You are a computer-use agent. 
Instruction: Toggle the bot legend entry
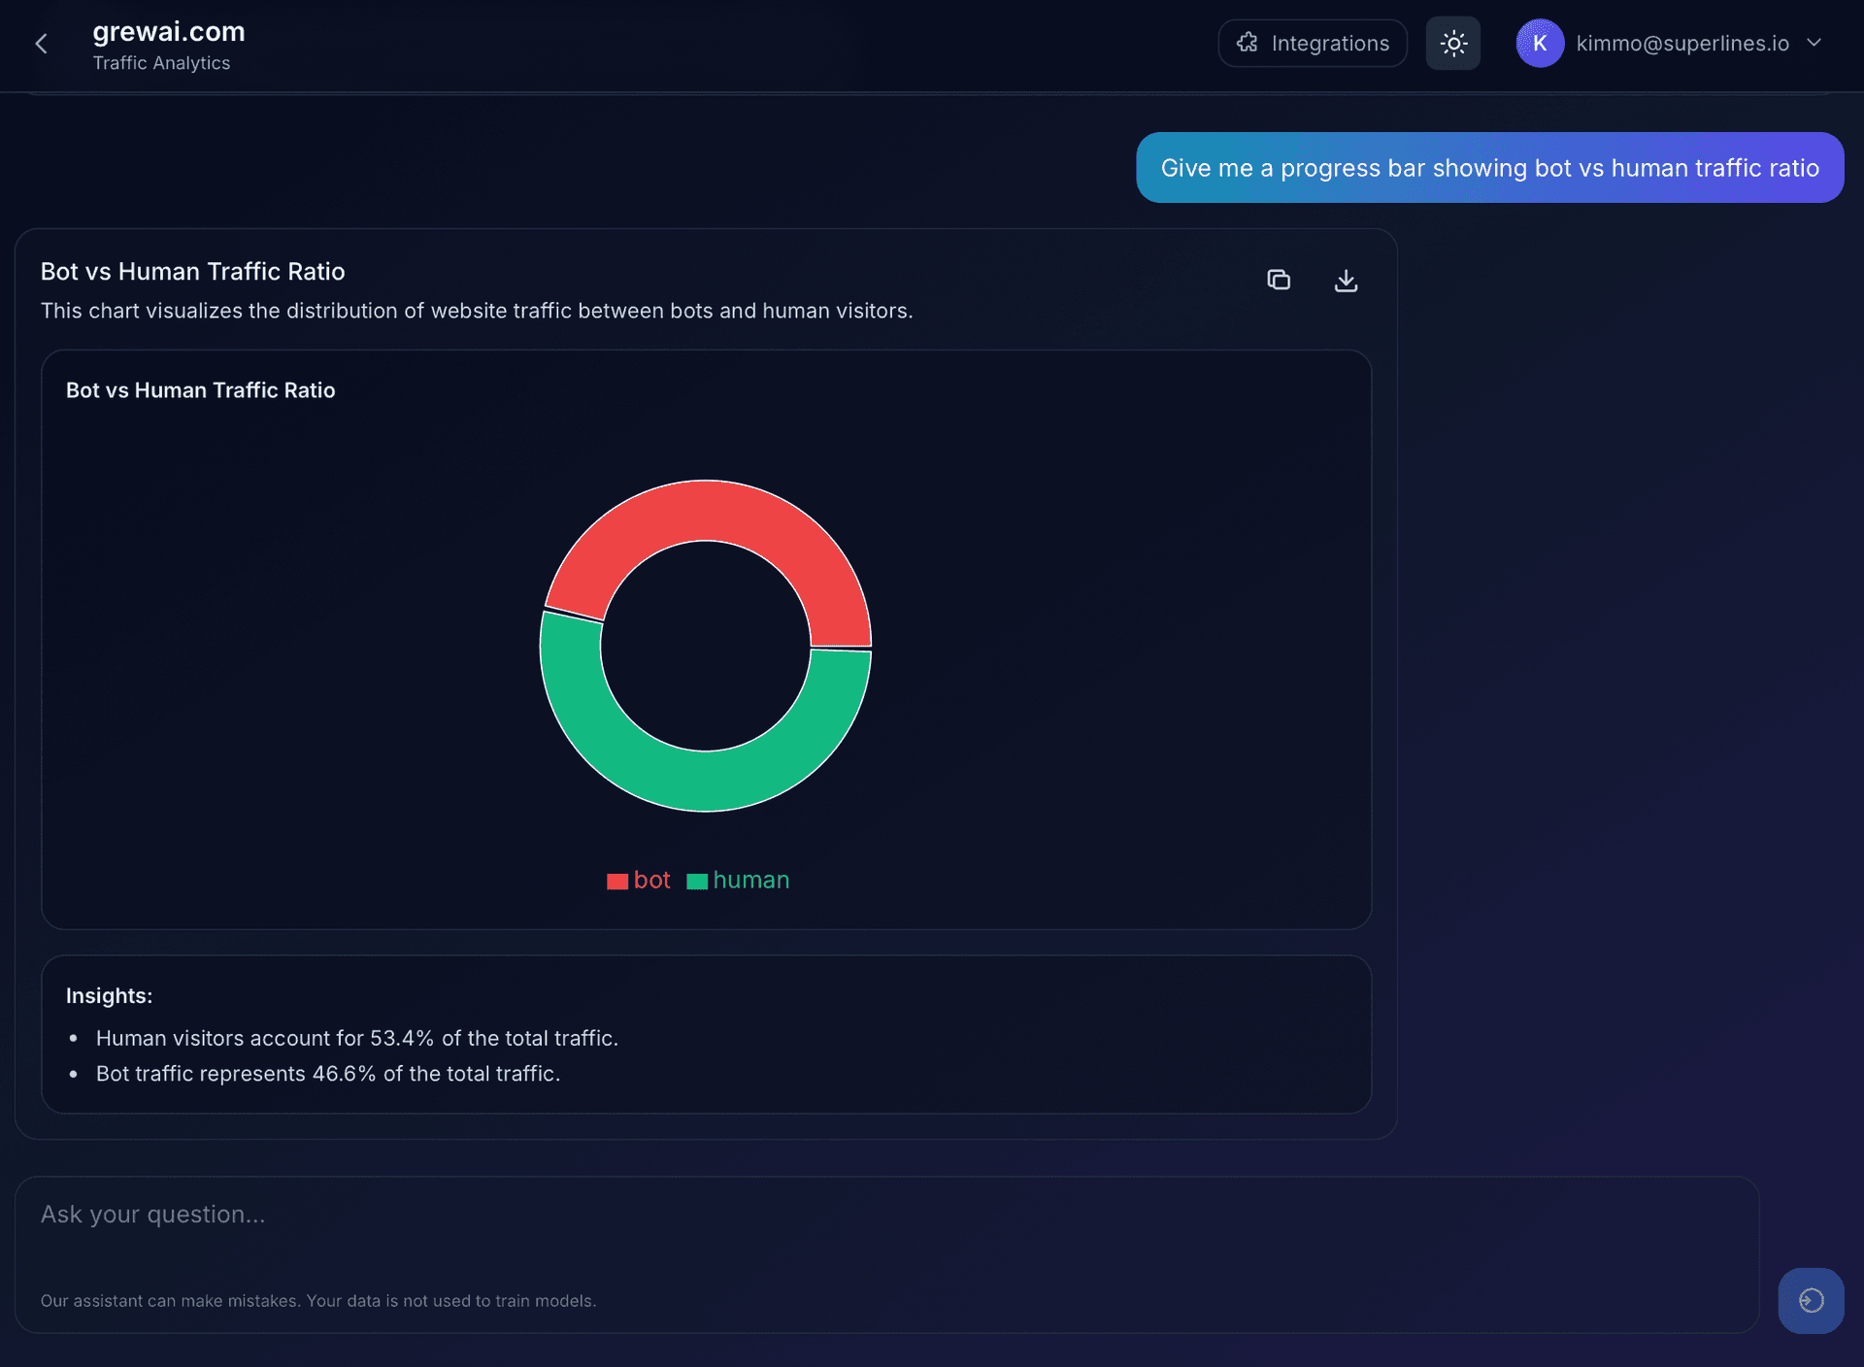click(x=638, y=881)
